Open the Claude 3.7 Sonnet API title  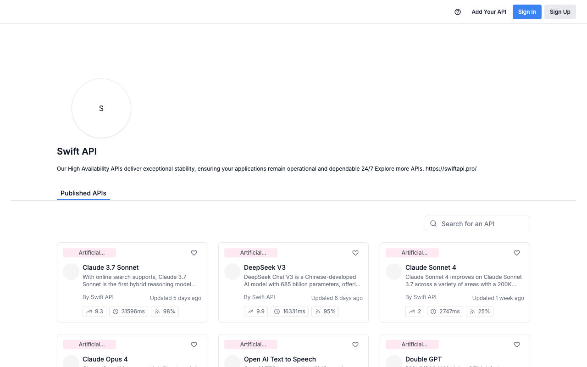coord(111,267)
